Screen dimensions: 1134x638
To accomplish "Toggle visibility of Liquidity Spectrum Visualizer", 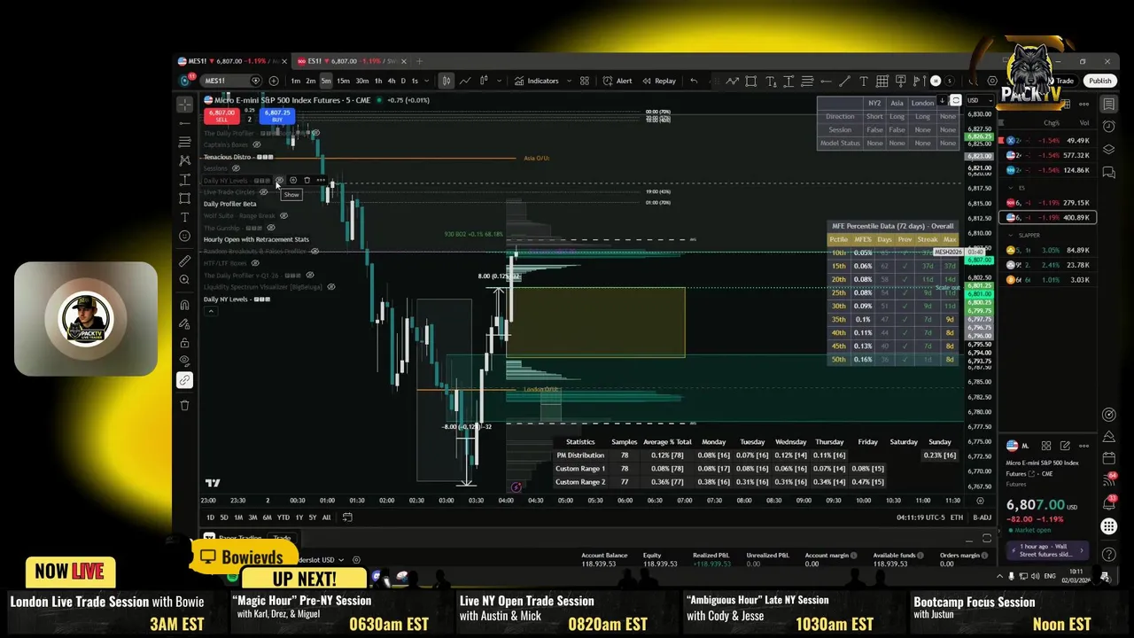I will (331, 287).
